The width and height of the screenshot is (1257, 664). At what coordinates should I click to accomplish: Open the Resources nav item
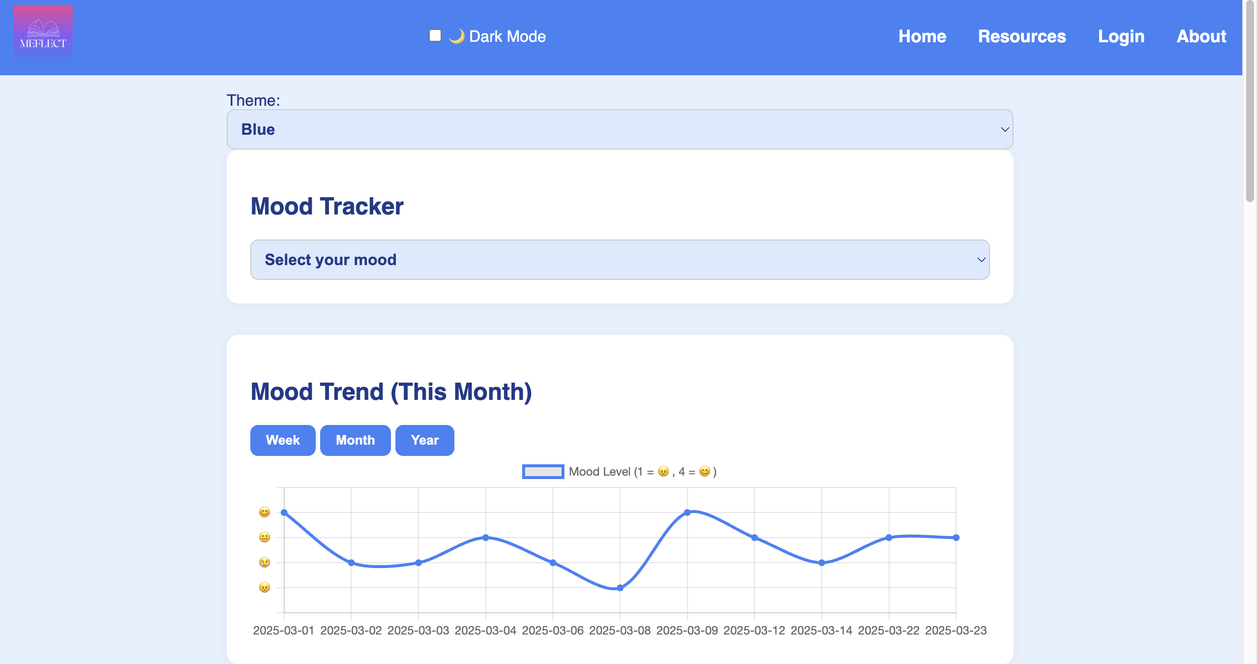point(1022,36)
